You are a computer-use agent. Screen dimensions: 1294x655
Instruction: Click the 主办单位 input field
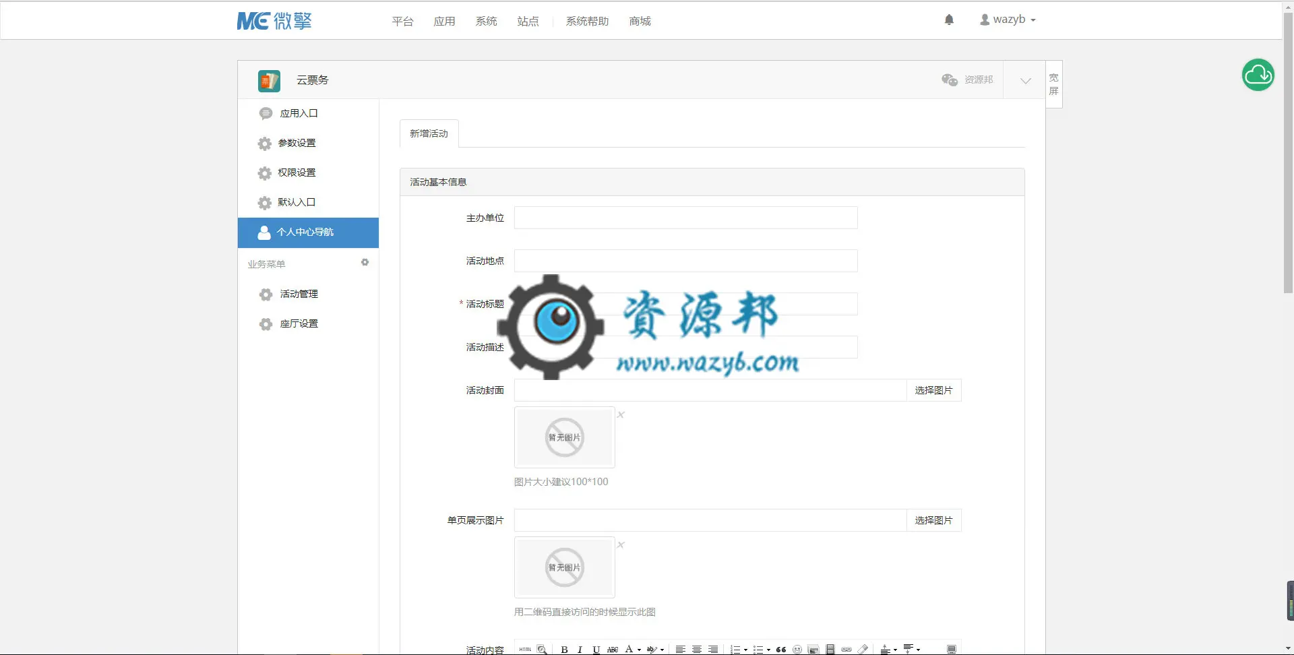685,218
